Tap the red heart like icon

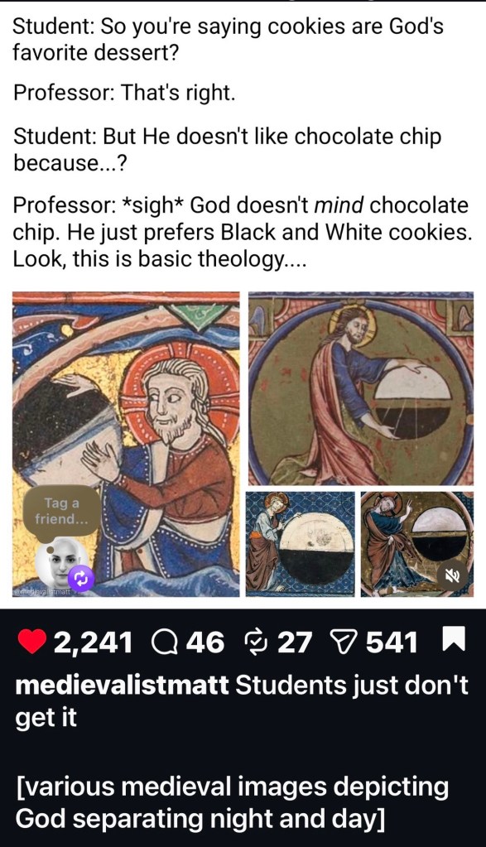point(31,642)
